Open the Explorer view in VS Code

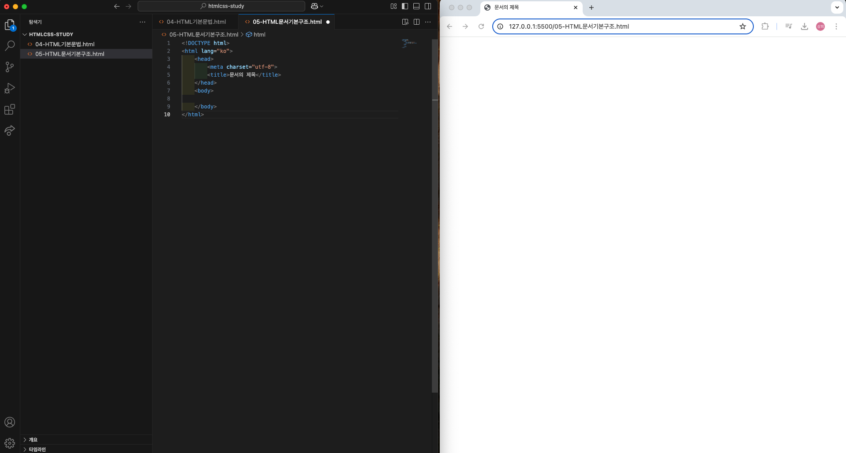pos(10,25)
